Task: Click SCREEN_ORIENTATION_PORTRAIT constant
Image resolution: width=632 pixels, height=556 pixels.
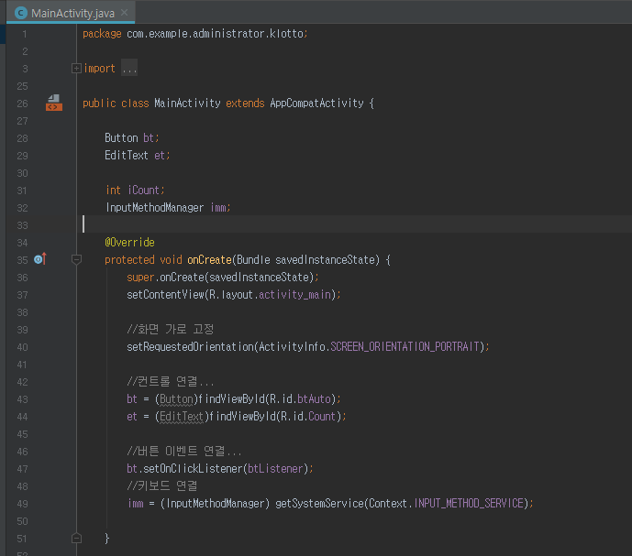Action: pyautogui.click(x=405, y=346)
